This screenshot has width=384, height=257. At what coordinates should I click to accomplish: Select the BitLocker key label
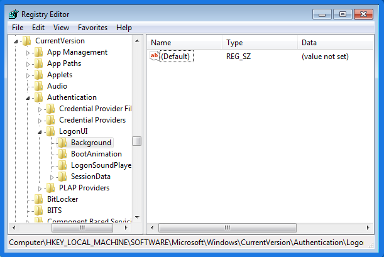[63, 199]
